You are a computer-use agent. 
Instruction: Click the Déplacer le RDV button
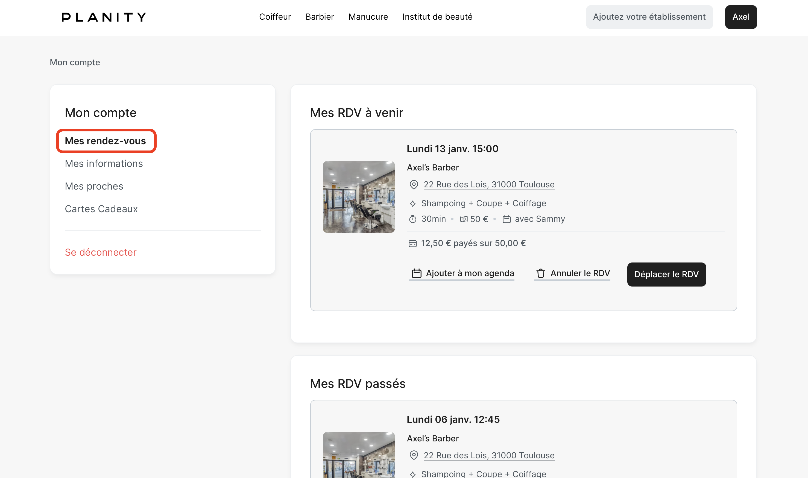point(666,275)
